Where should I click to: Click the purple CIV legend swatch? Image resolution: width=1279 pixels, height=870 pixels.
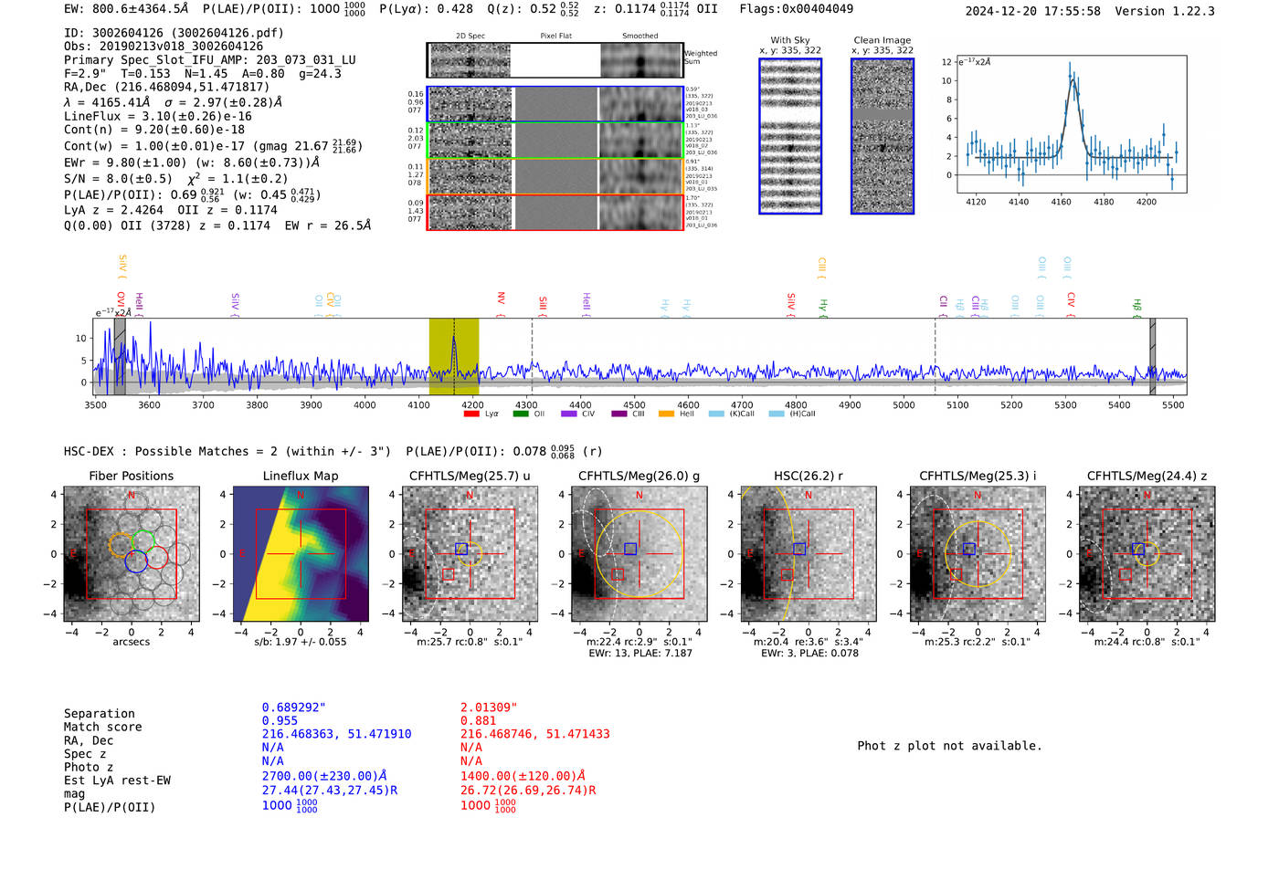[x=569, y=414]
